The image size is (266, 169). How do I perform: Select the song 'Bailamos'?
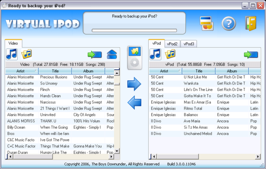click(205, 115)
